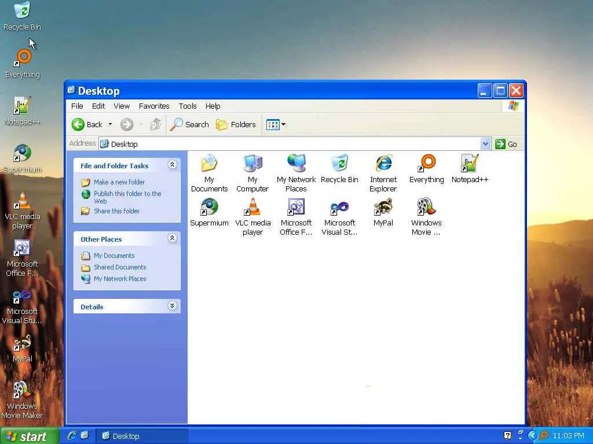This screenshot has height=444, width=593.
Task: Open the Help menu
Action: tap(213, 106)
